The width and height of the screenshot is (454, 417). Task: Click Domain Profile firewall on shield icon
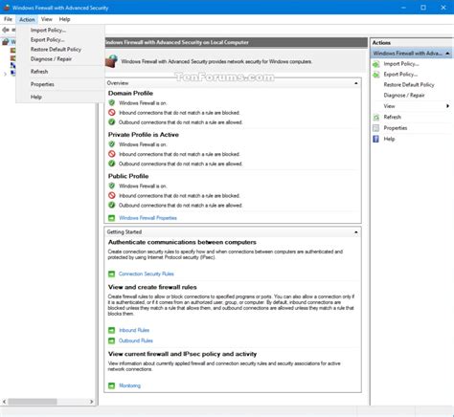click(111, 102)
